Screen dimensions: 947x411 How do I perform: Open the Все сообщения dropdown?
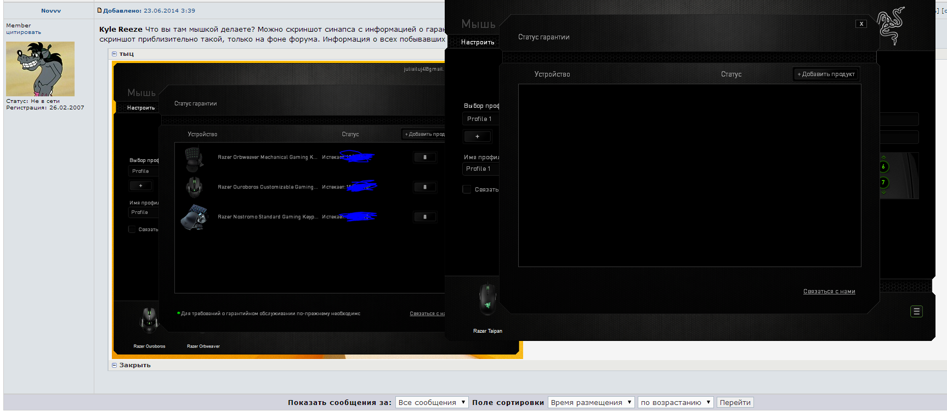pyautogui.click(x=432, y=402)
